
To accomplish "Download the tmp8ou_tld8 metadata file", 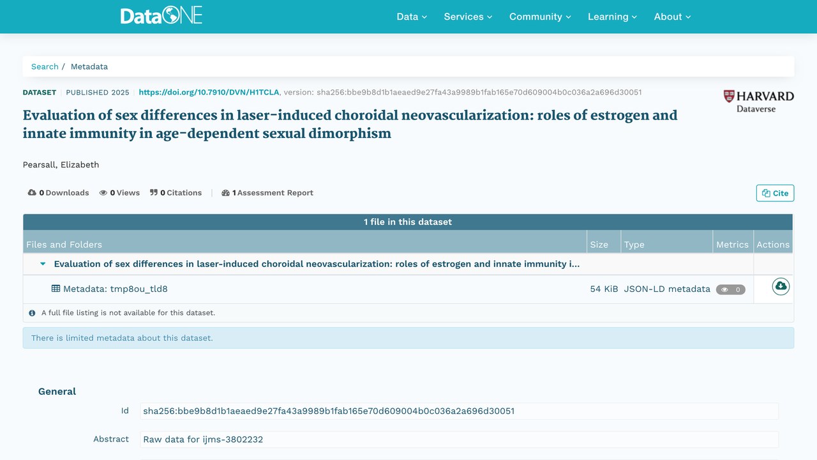I will pyautogui.click(x=781, y=286).
